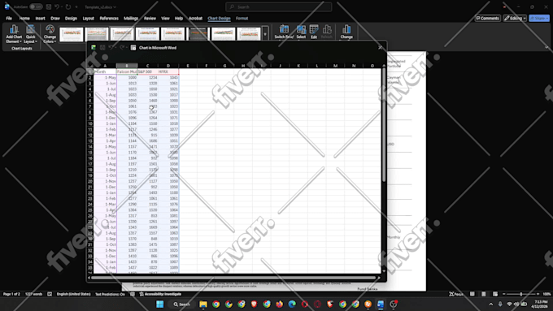
Task: Apply the dark background chart style thumbnail
Action: [198, 34]
